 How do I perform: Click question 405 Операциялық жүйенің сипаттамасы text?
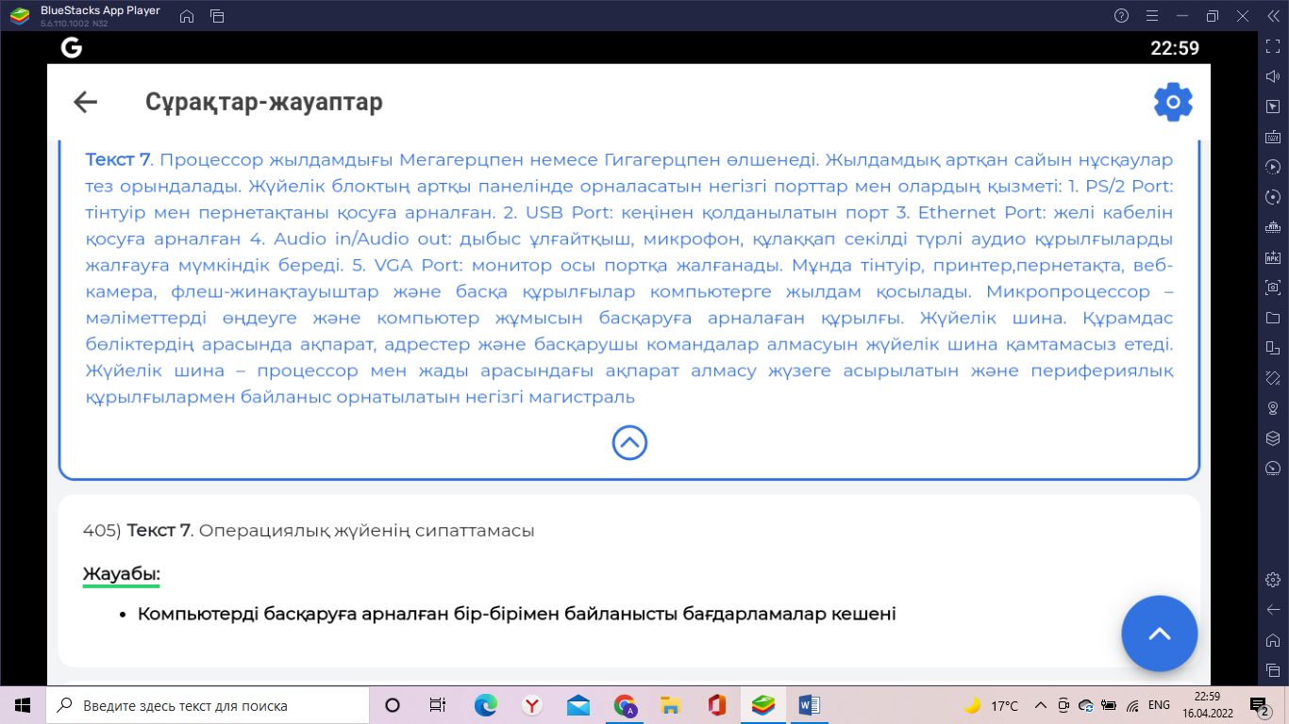tap(309, 531)
